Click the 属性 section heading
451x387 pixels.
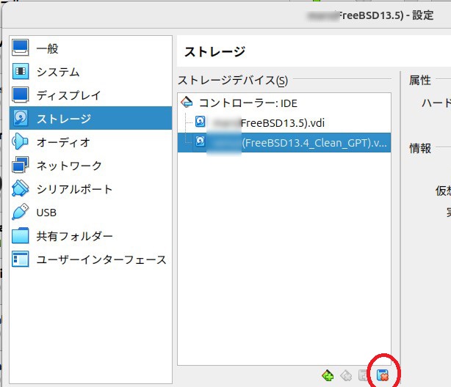pyautogui.click(x=420, y=80)
